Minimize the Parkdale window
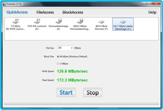 [x=144, y=3]
